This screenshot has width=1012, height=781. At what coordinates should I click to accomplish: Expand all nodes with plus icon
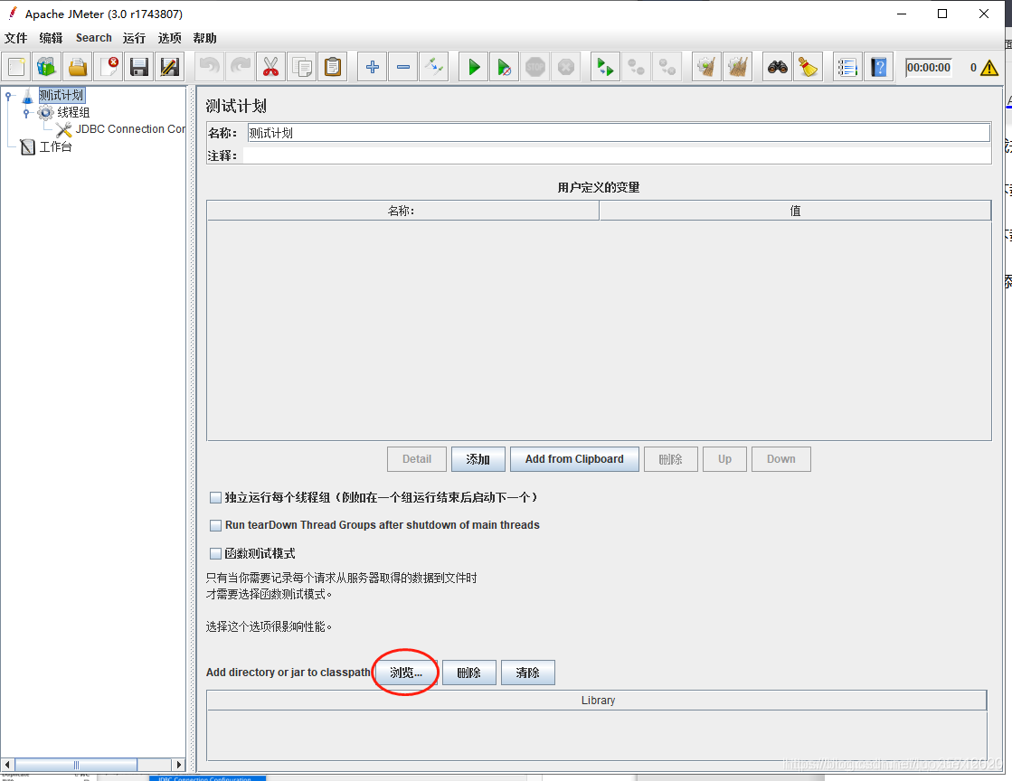pos(373,67)
